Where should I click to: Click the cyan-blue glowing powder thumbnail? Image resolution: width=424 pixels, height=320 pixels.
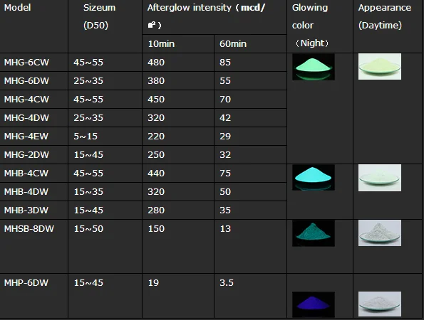[314, 178]
